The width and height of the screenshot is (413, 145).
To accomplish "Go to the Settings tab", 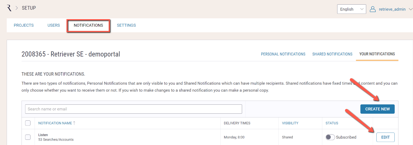I will click(x=126, y=25).
